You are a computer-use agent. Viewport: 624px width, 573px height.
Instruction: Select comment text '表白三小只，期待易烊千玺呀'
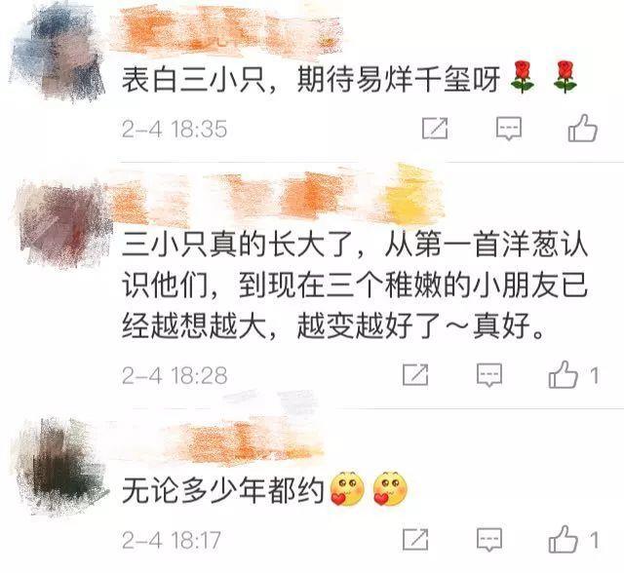click(310, 80)
